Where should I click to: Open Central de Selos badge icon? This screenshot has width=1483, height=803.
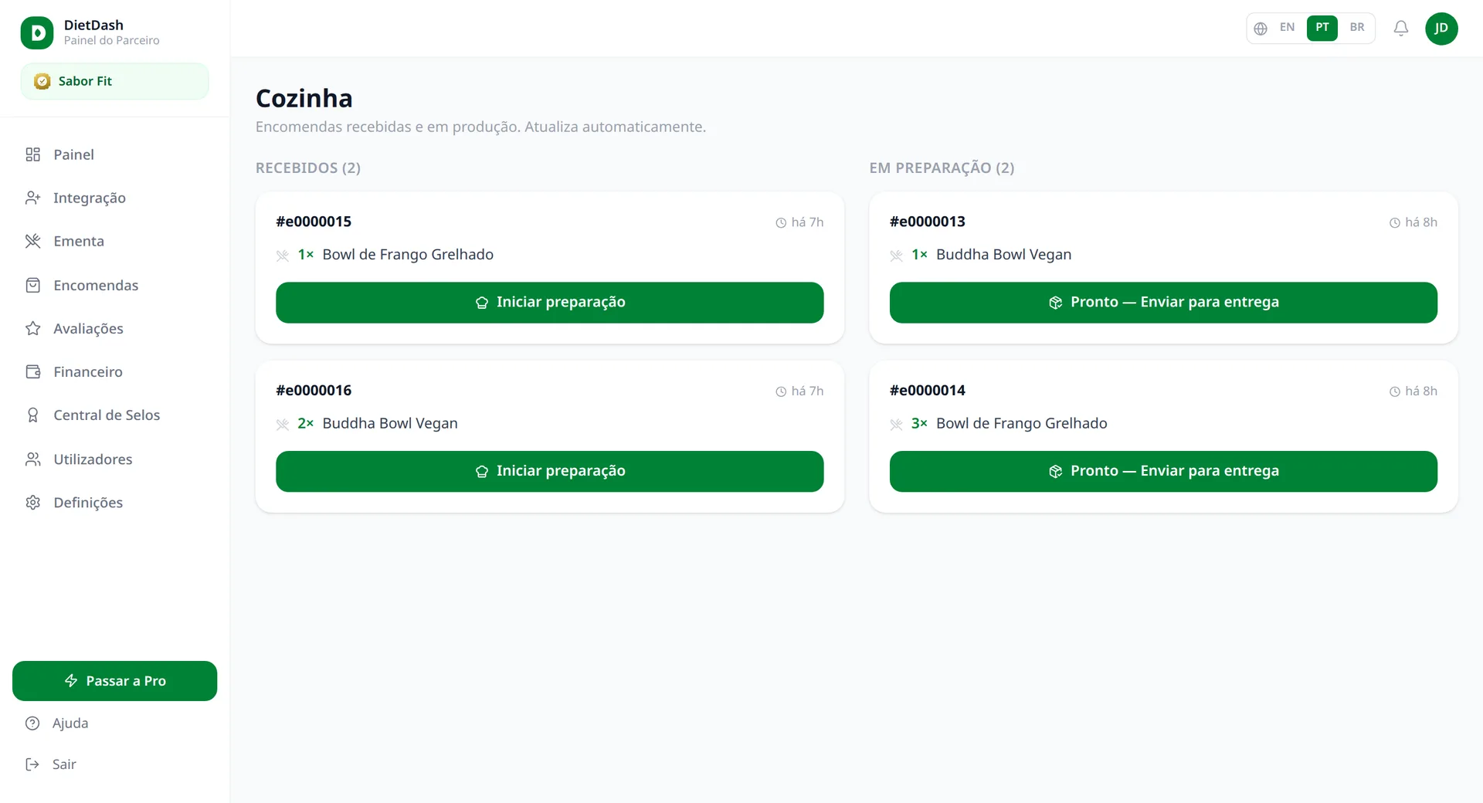click(32, 415)
